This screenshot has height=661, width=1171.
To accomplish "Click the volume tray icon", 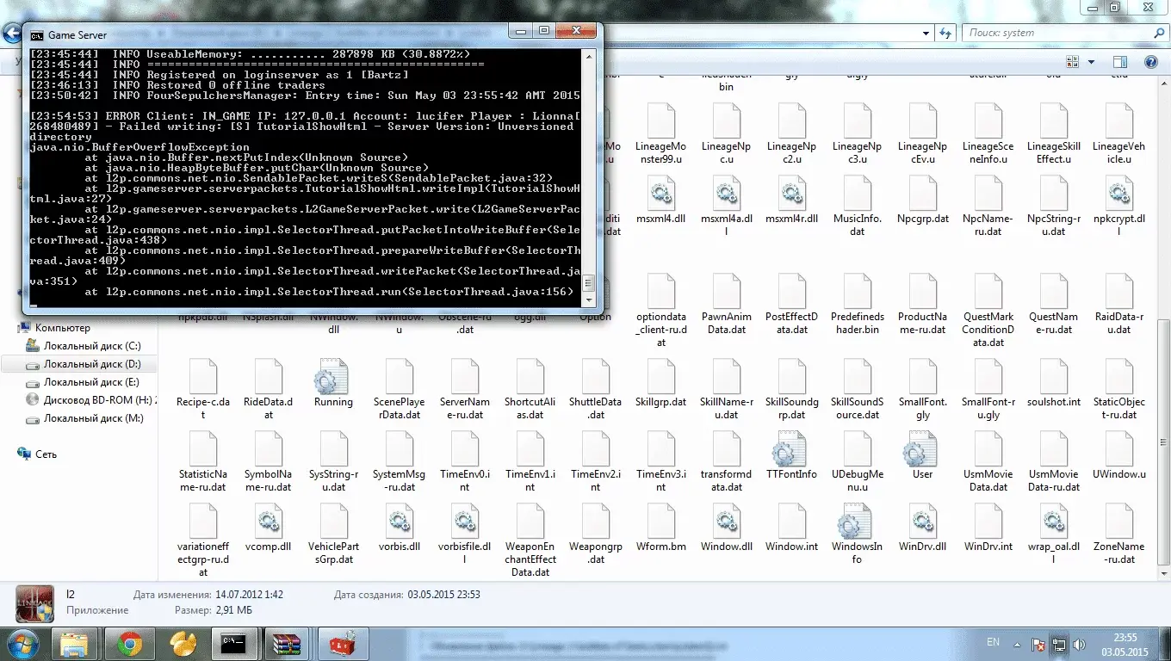I will 1079,644.
